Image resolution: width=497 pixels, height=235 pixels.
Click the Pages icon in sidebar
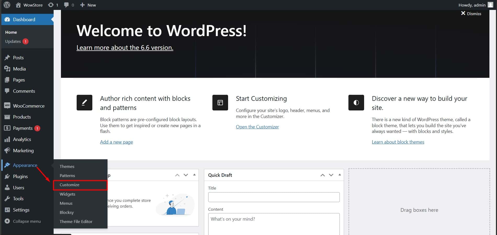coord(7,80)
